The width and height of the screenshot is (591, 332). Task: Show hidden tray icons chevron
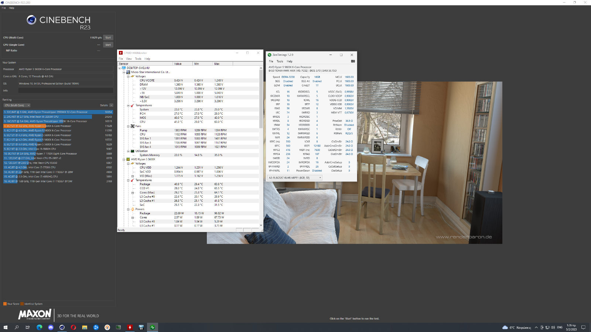click(536, 327)
